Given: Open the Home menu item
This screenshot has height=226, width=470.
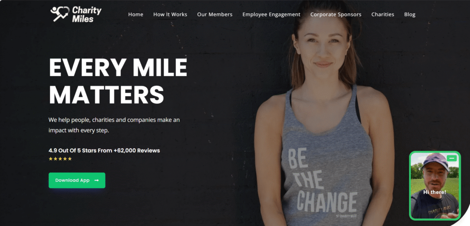Looking at the screenshot, I should (135, 14).
